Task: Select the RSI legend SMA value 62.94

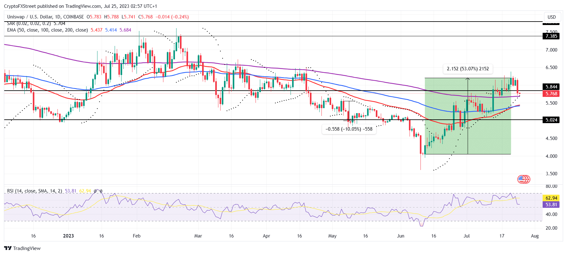Action: tap(85, 191)
